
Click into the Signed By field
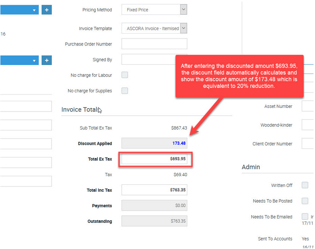click(x=149, y=59)
